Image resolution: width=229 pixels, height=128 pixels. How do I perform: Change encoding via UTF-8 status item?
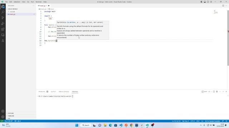(x=193, y=121)
